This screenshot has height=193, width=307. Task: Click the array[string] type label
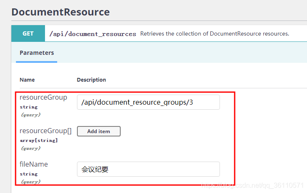(39, 140)
